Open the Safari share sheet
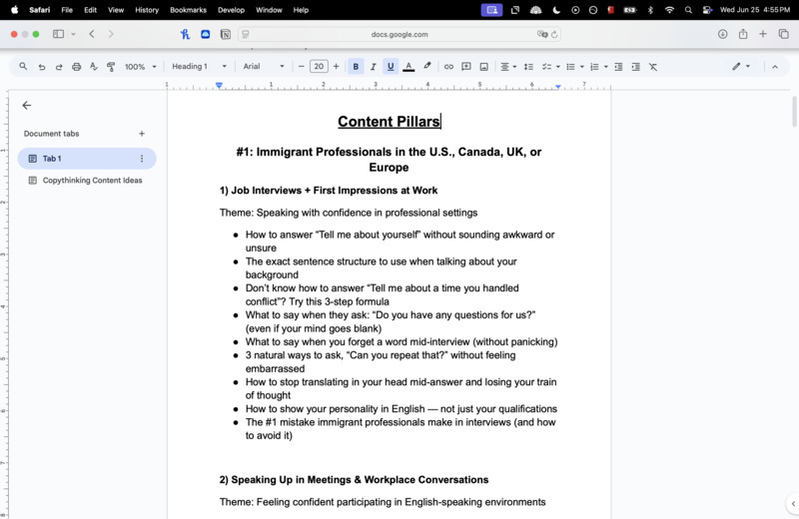This screenshot has height=519, width=799. [743, 34]
